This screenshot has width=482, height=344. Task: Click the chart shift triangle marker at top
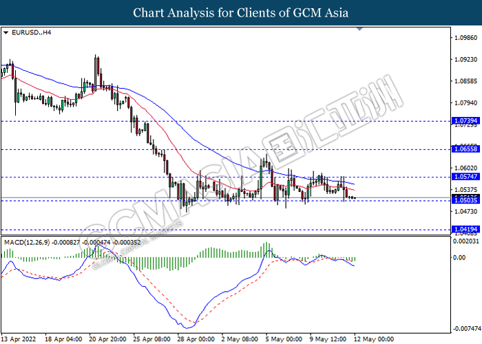tap(359, 29)
